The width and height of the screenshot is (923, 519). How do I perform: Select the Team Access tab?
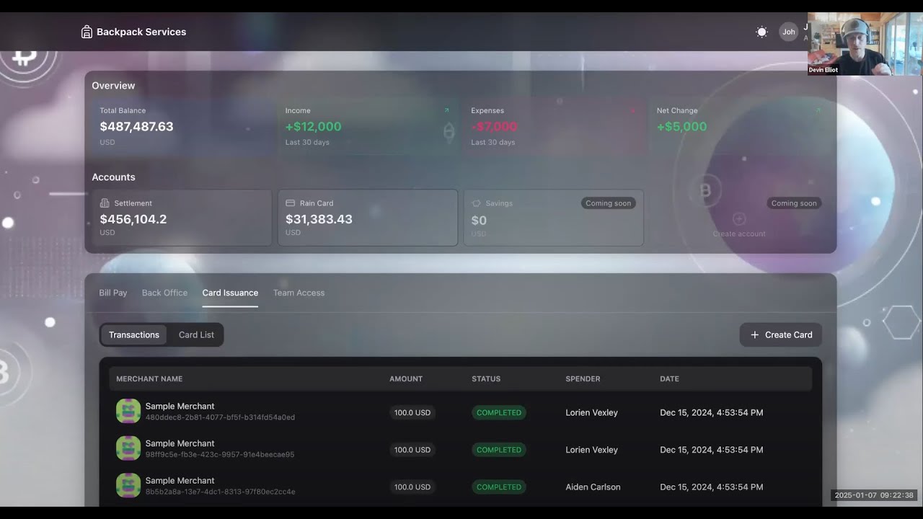pos(299,293)
